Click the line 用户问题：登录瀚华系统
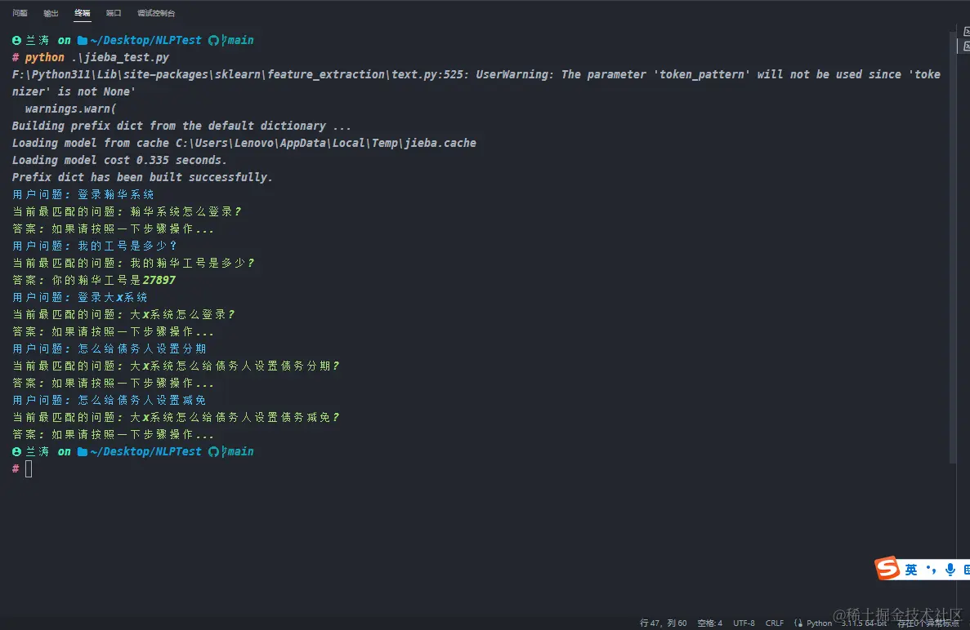 click(x=83, y=194)
